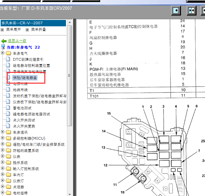Click the page icon beside 地线布线
This screenshot has width=205, height=196.
pyautogui.click(x=8, y=89)
